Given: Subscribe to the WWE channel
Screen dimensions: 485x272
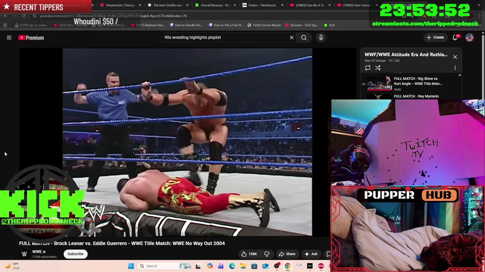Looking at the screenshot, I should click(x=75, y=254).
